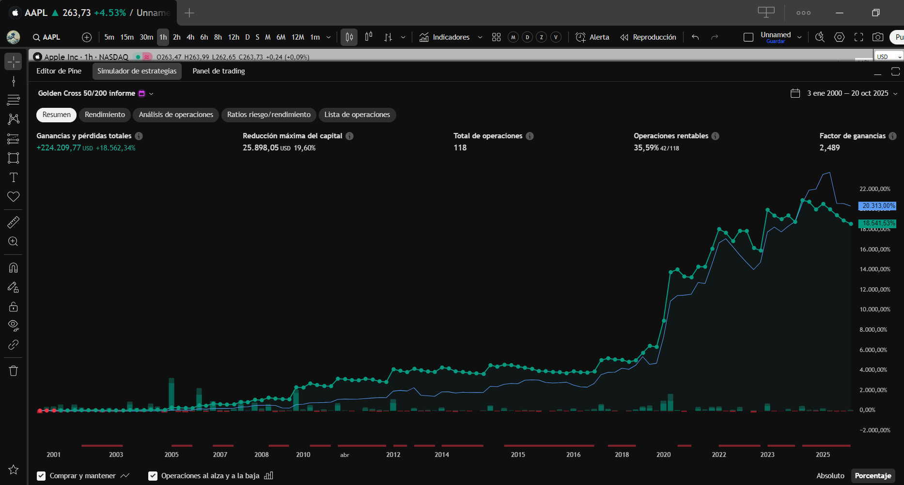Image resolution: width=904 pixels, height=485 pixels.
Task: Open the chart settings hexagon icon
Action: click(840, 37)
